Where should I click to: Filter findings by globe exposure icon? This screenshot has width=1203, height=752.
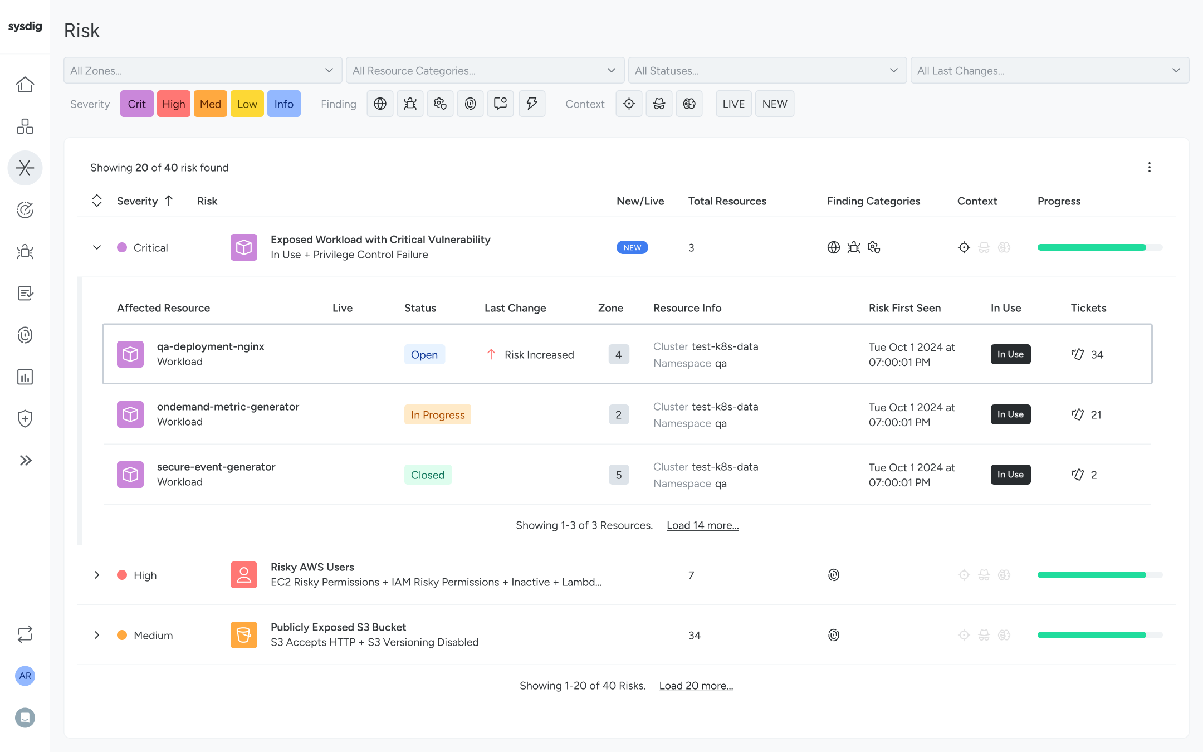tap(380, 104)
